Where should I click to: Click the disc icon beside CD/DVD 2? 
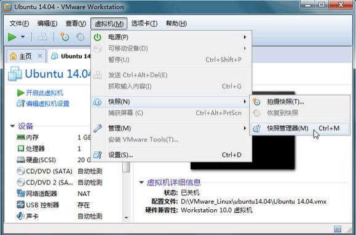[x=21, y=182]
